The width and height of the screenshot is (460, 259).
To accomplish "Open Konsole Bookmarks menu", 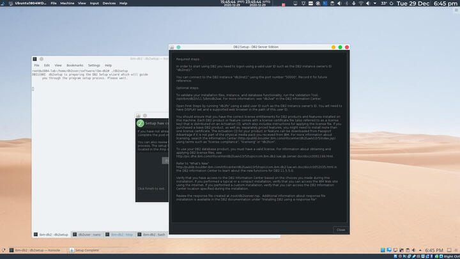I will 75,65.
